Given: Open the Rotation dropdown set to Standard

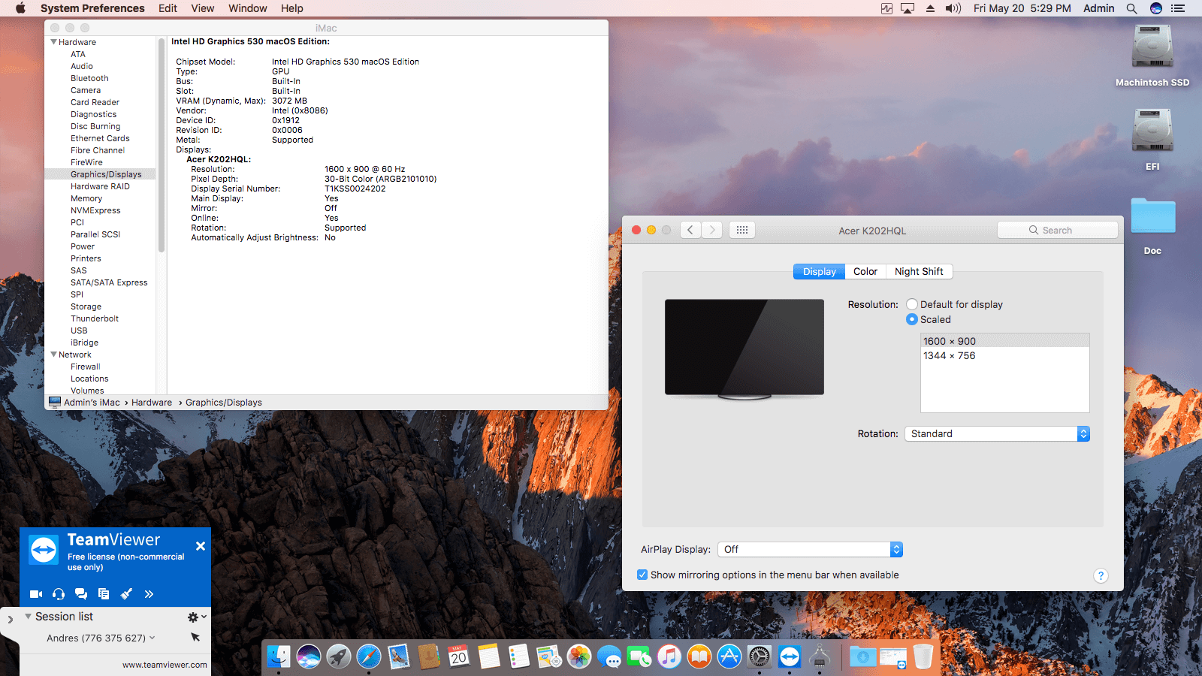Looking at the screenshot, I should [x=997, y=433].
